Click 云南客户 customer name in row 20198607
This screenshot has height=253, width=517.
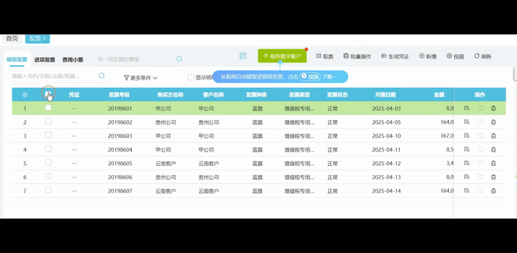pos(209,191)
